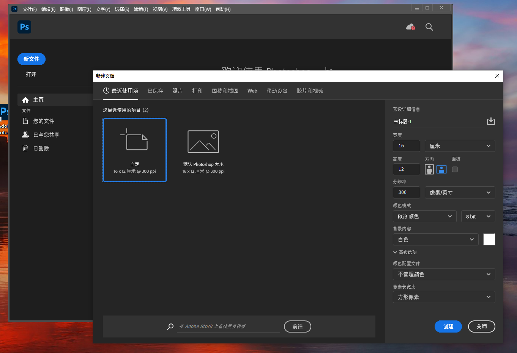Click the Adobe Stock template search field
Viewport: 517px width, 353px height.
click(229, 326)
